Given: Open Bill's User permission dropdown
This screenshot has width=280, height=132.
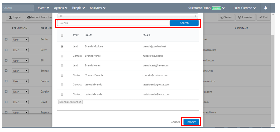Looking at the screenshot, I should [x=20, y=61].
